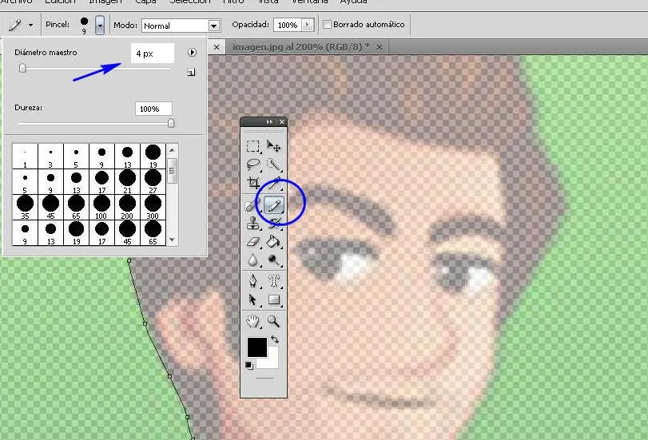
Task: Select the Move tool
Action: pyautogui.click(x=273, y=146)
